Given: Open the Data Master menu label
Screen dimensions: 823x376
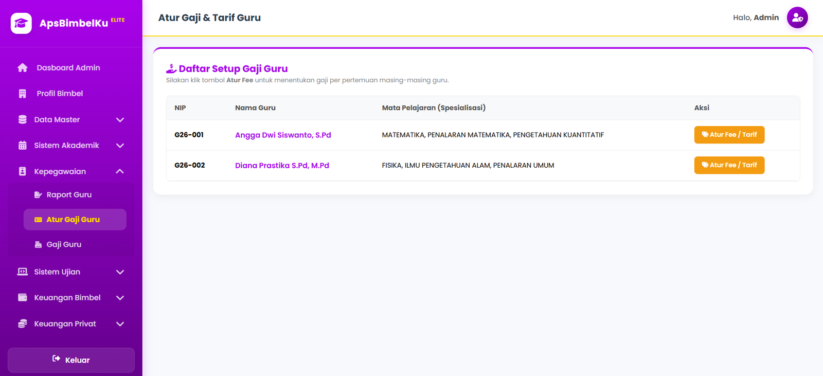Looking at the screenshot, I should 57,120.
